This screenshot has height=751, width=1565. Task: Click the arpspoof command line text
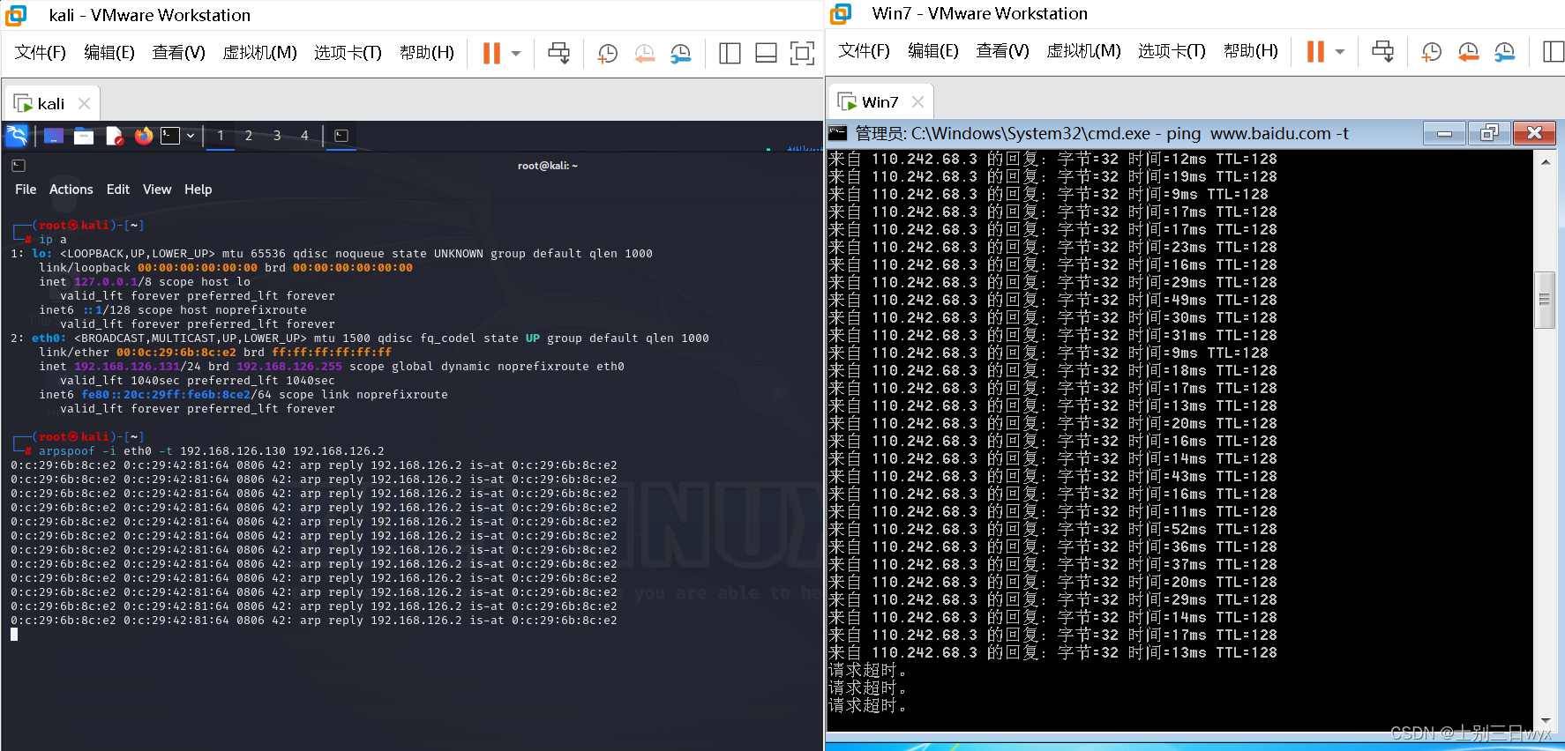pos(212,451)
